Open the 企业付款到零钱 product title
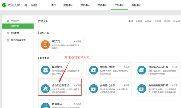The image size is (181, 108). 60,85
